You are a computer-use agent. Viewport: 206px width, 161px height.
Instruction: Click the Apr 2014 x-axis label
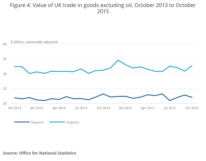[59, 108]
